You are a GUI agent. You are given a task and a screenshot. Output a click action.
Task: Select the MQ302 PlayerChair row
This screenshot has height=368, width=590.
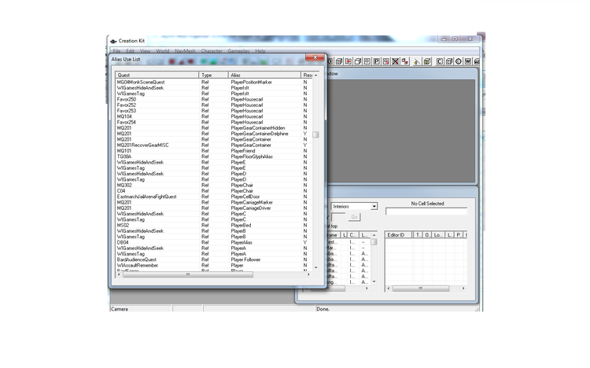click(x=213, y=185)
